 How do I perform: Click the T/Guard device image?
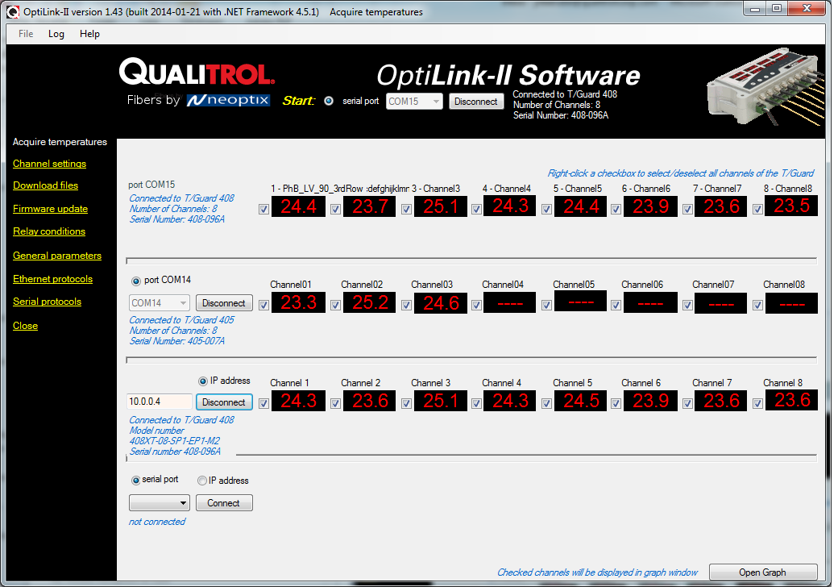(766, 92)
